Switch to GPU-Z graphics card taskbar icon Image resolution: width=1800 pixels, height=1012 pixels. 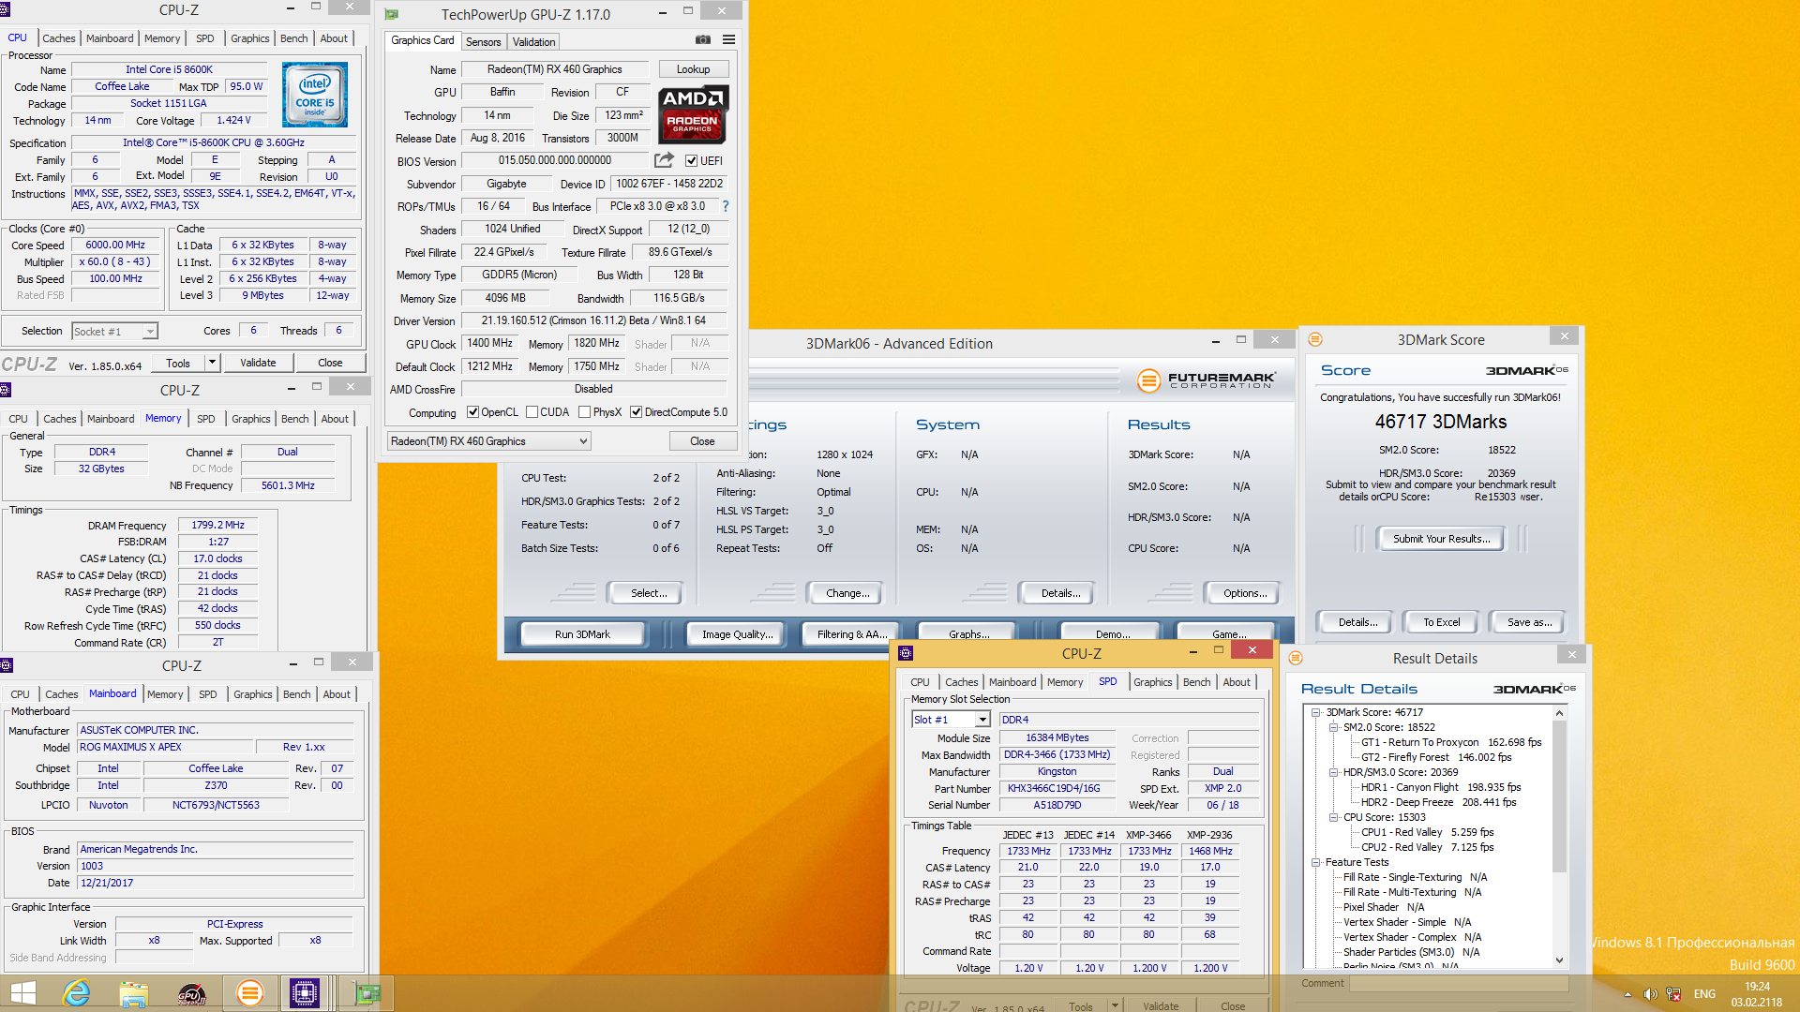point(367,993)
